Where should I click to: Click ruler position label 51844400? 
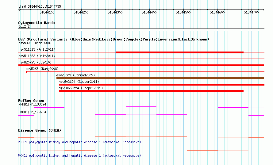click(149, 13)
